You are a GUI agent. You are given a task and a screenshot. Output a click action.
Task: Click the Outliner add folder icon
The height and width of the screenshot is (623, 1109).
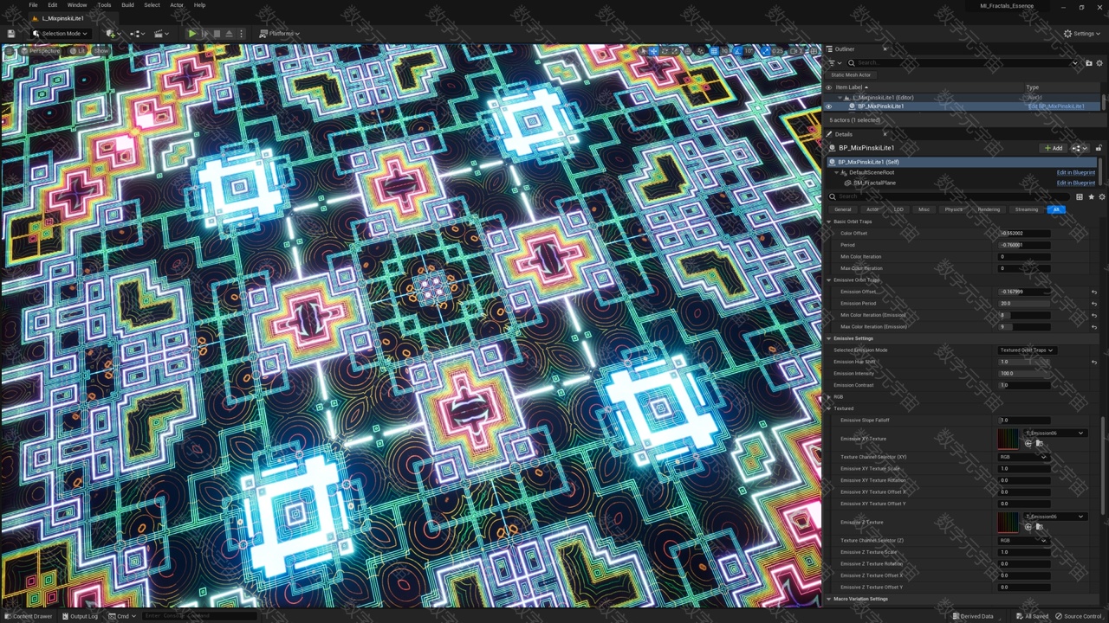pos(1089,63)
